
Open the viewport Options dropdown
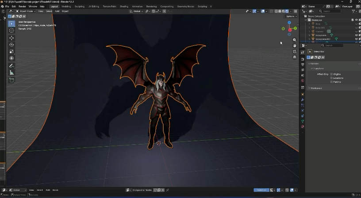click(x=291, y=16)
